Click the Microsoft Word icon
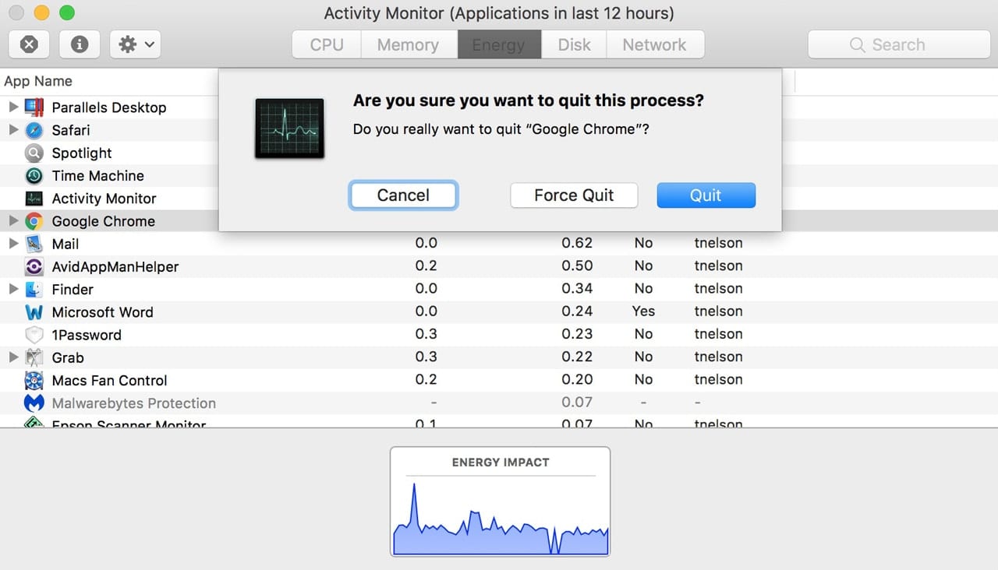The image size is (998, 570). [x=34, y=312]
